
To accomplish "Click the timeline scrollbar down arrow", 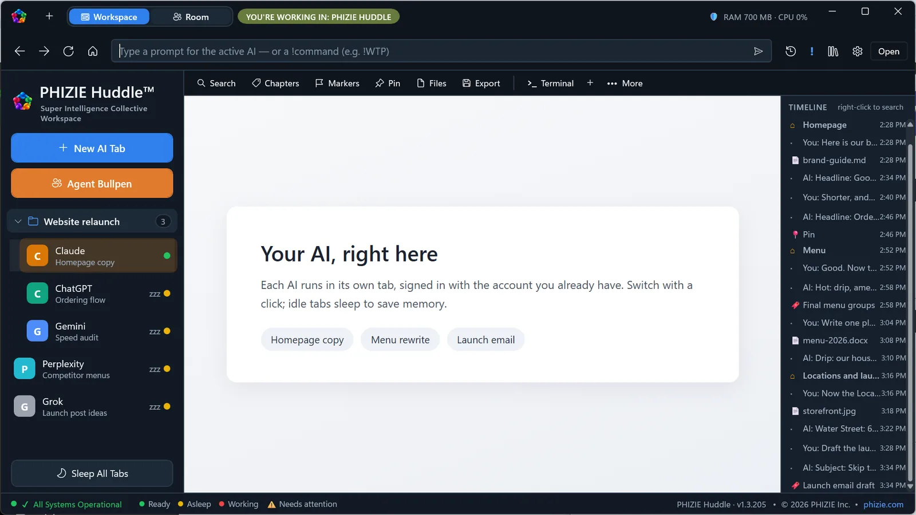I will click(910, 486).
